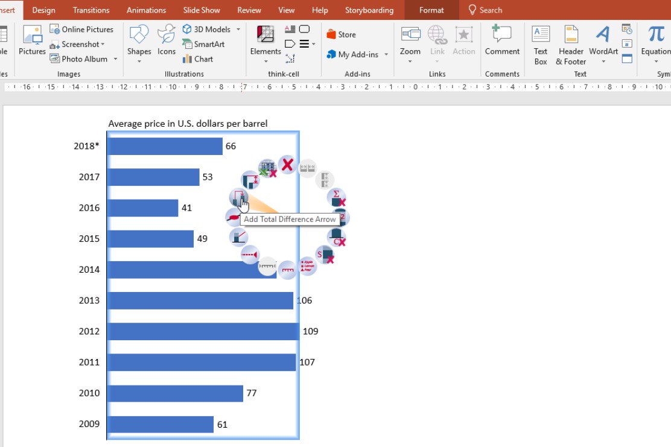Insert Pictures from ribbon
Screen dimensions: 671x447
[x=32, y=40]
